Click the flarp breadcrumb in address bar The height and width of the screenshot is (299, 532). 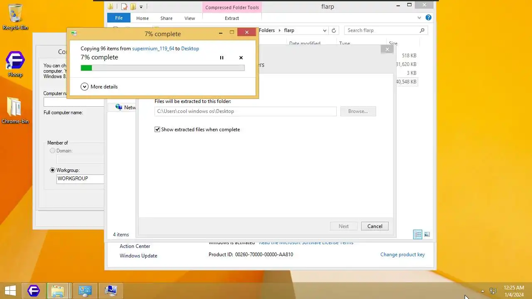289,30
